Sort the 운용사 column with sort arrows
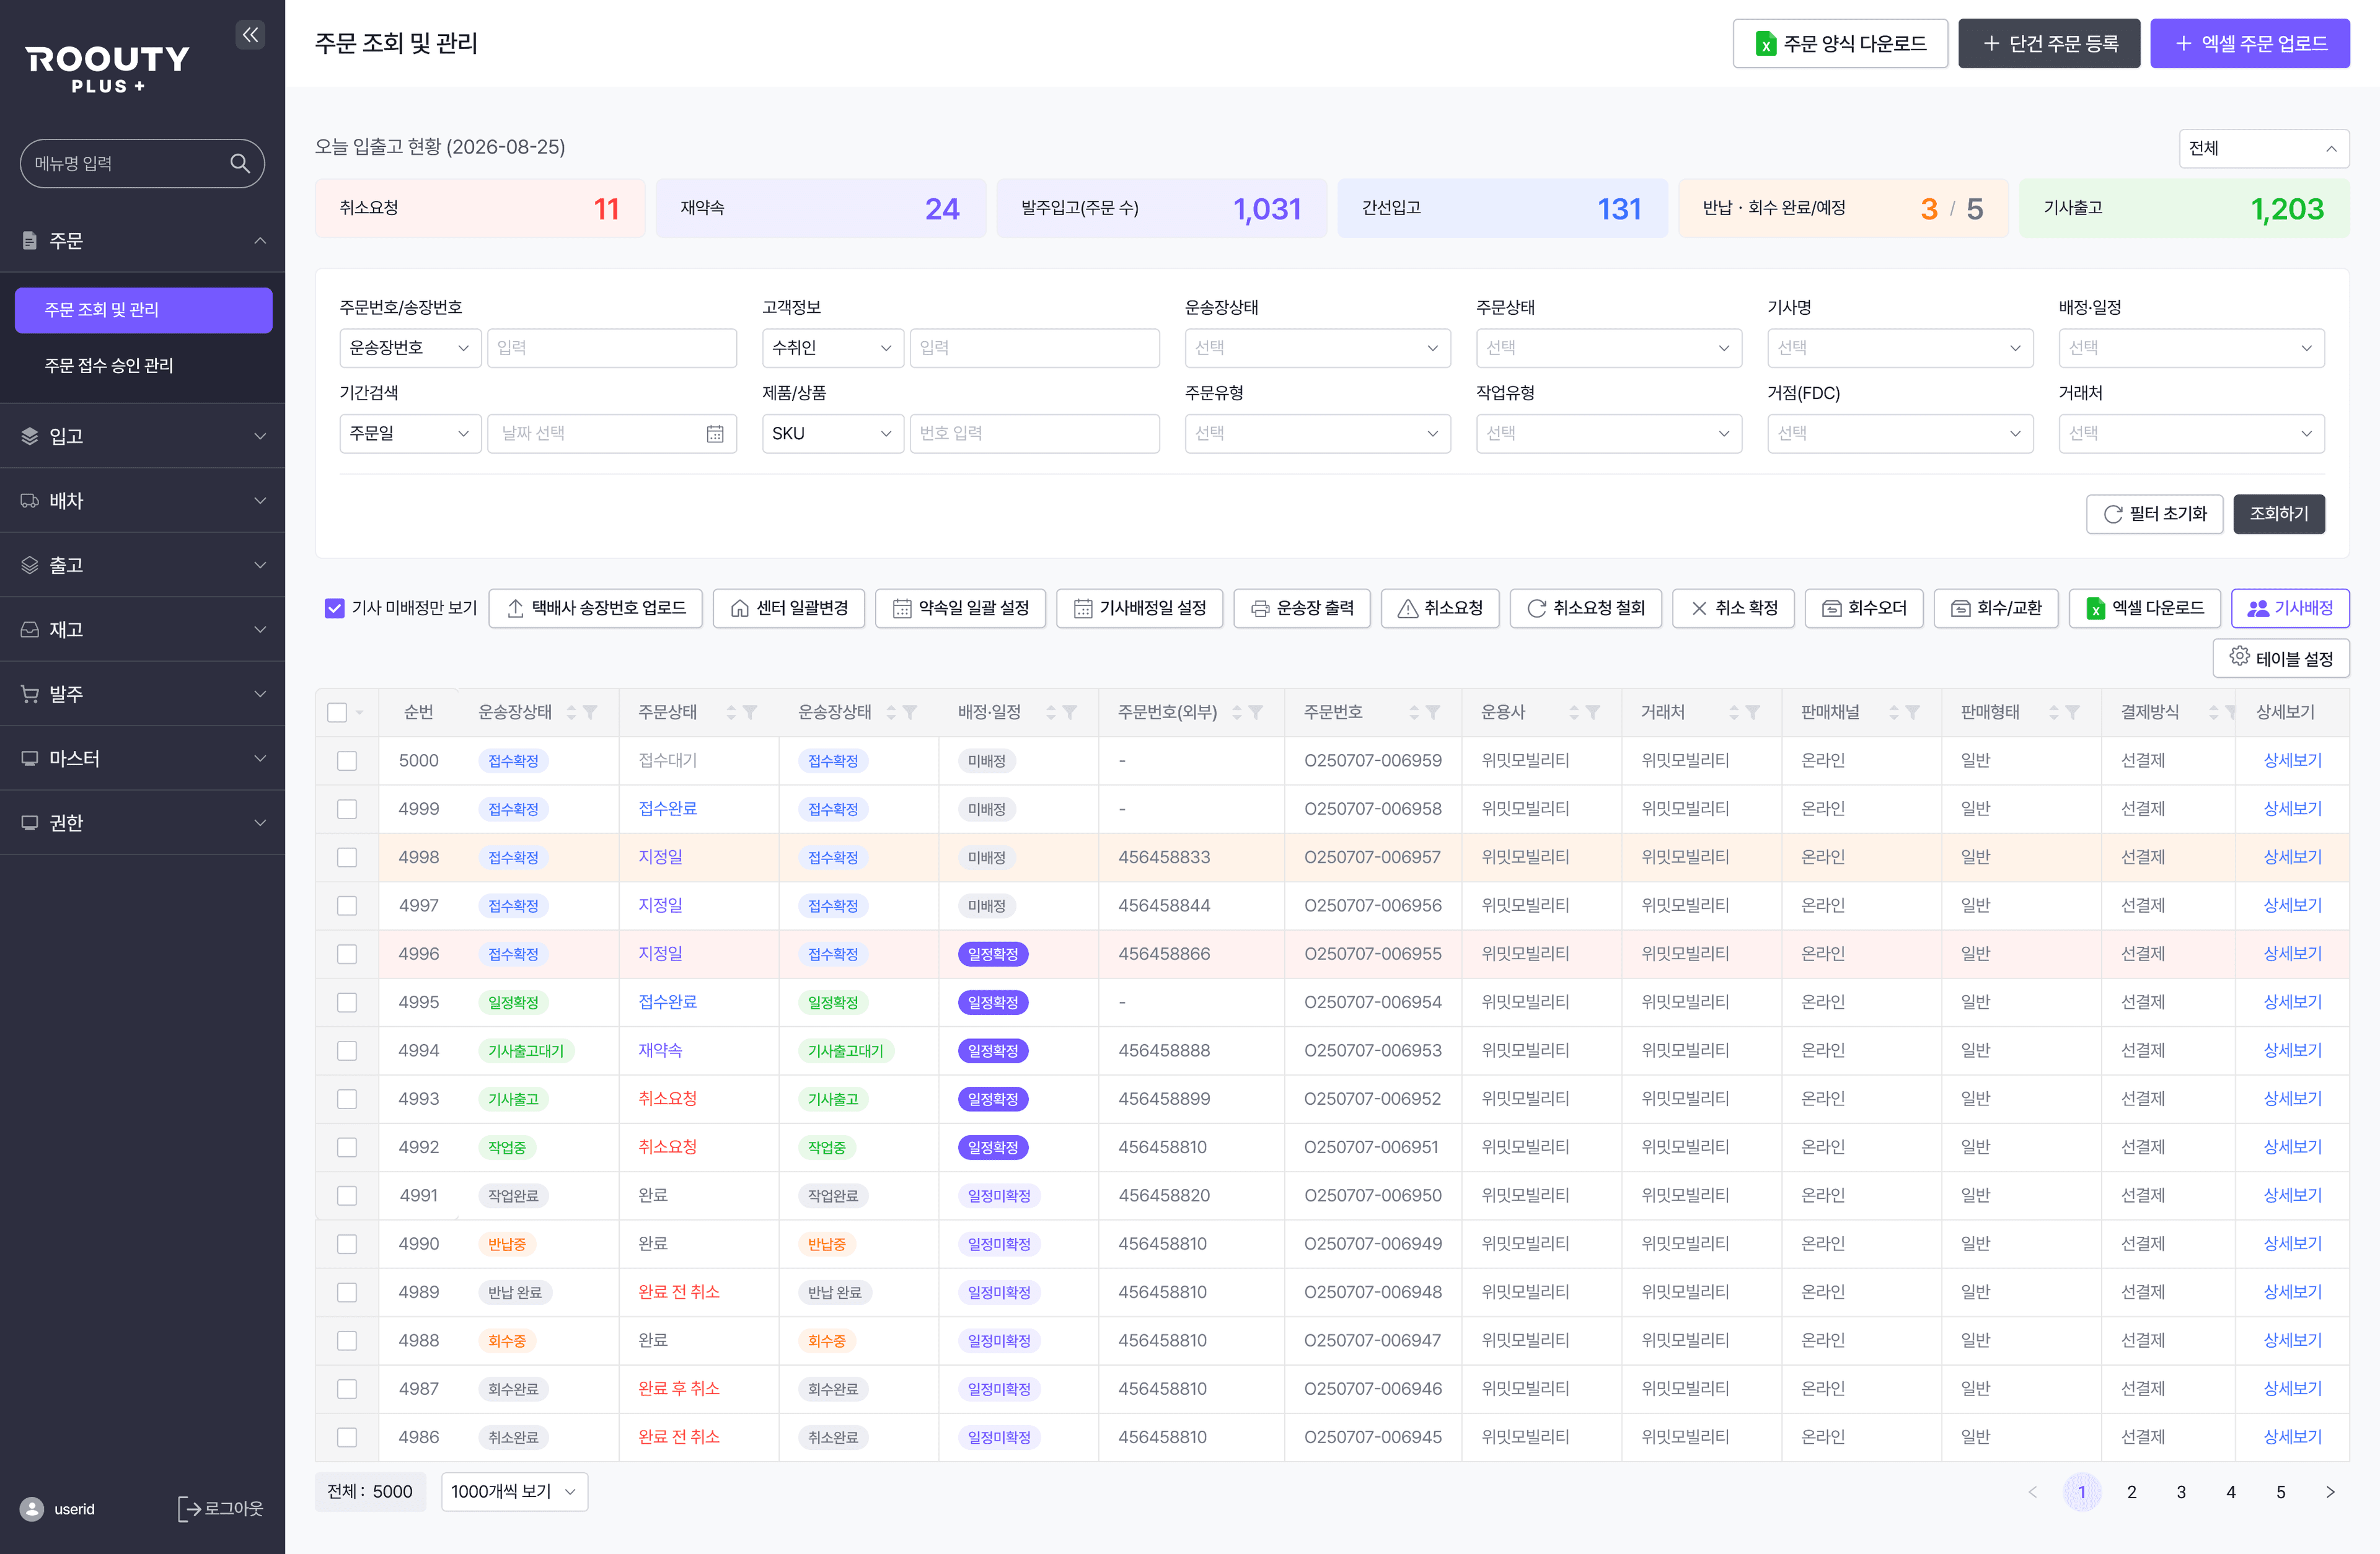This screenshot has width=2380, height=1554. (x=1574, y=712)
